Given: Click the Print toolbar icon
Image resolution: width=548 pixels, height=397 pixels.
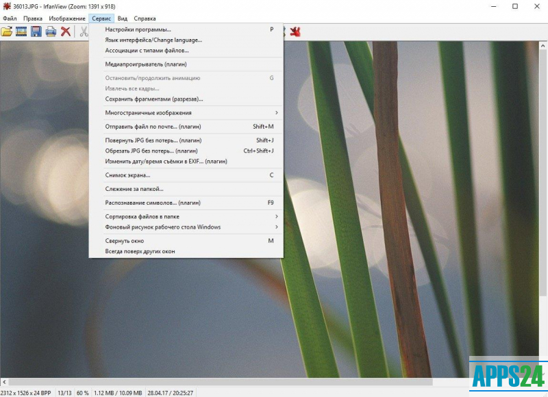Looking at the screenshot, I should [x=51, y=31].
